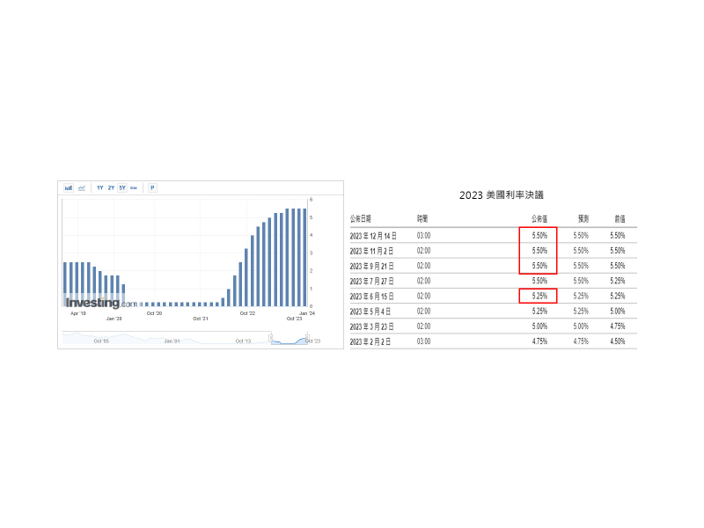Select the date 2023年2月2日
This screenshot has width=704, height=528.
(370, 341)
